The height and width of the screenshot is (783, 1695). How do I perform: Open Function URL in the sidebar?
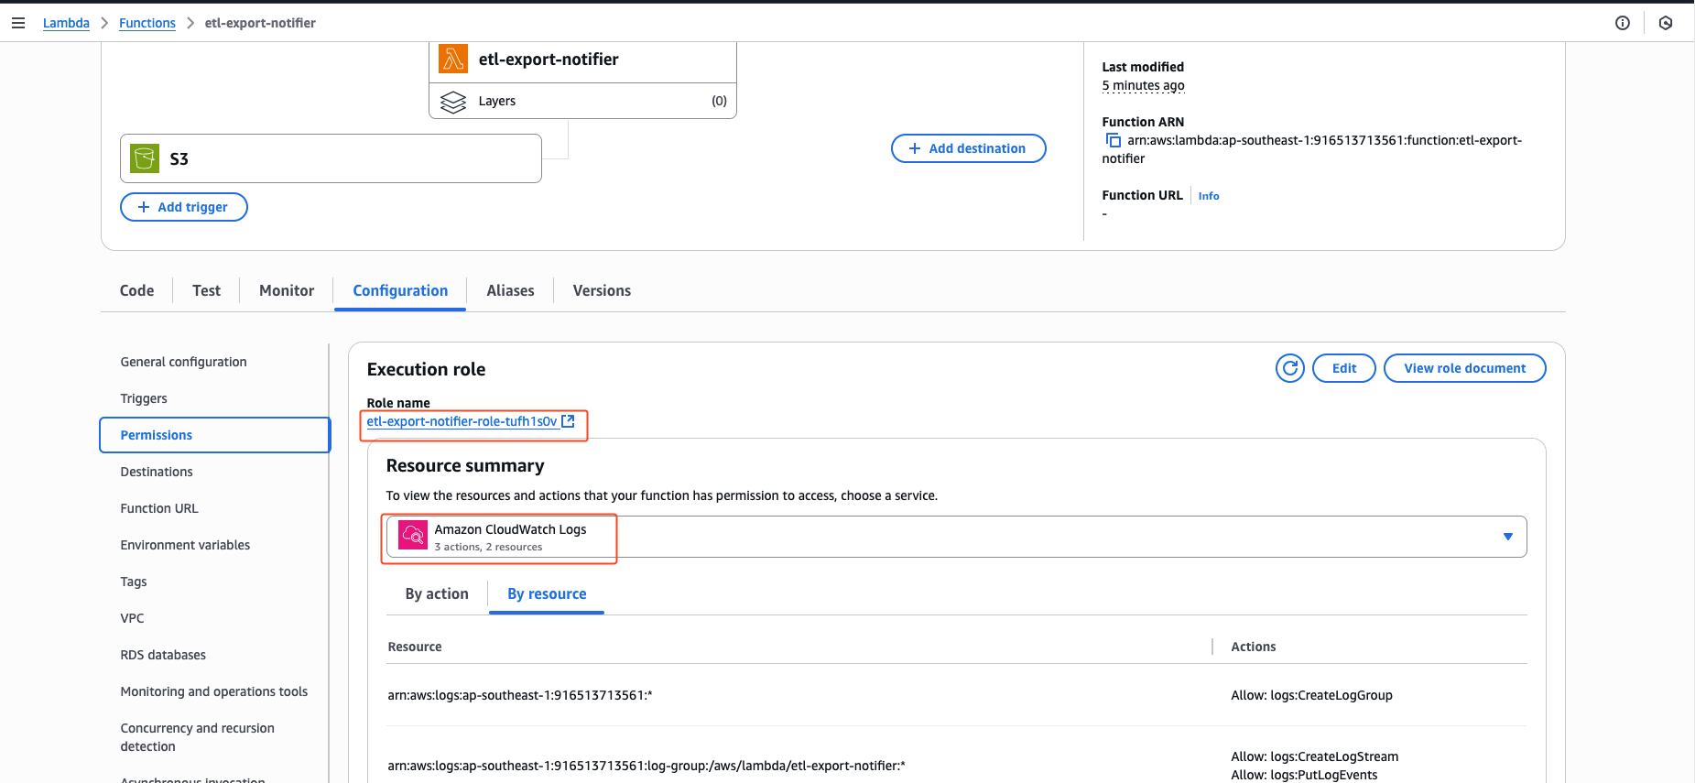point(159,508)
